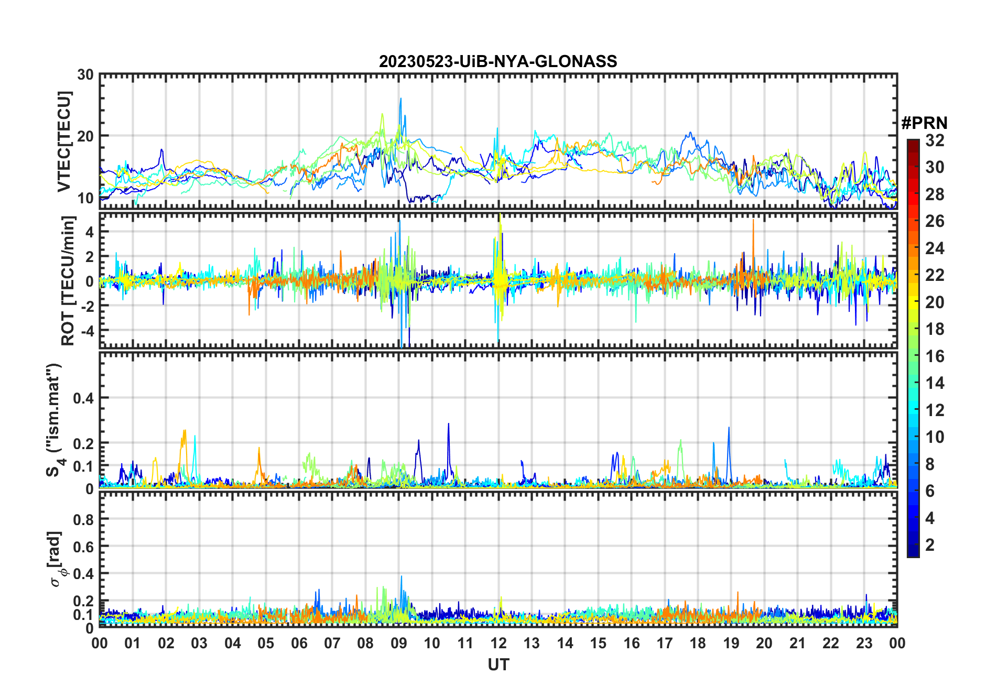Viewport: 997px width, 697px height.
Task: Click the colorbar tick label 26
Action: click(935, 221)
